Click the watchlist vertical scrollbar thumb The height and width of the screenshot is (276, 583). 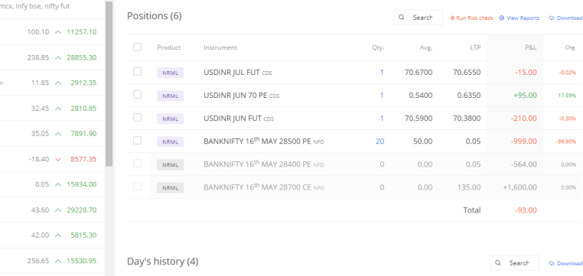click(109, 83)
